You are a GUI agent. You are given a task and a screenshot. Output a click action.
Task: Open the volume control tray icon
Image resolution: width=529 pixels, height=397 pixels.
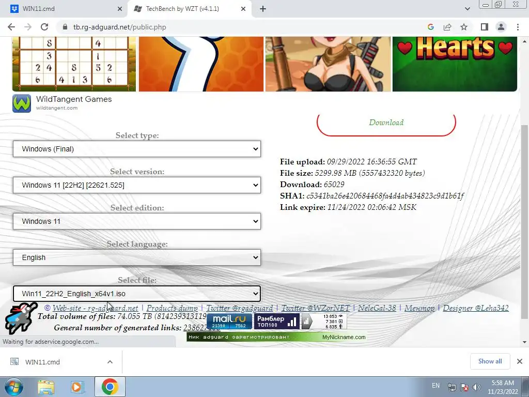[x=477, y=387]
